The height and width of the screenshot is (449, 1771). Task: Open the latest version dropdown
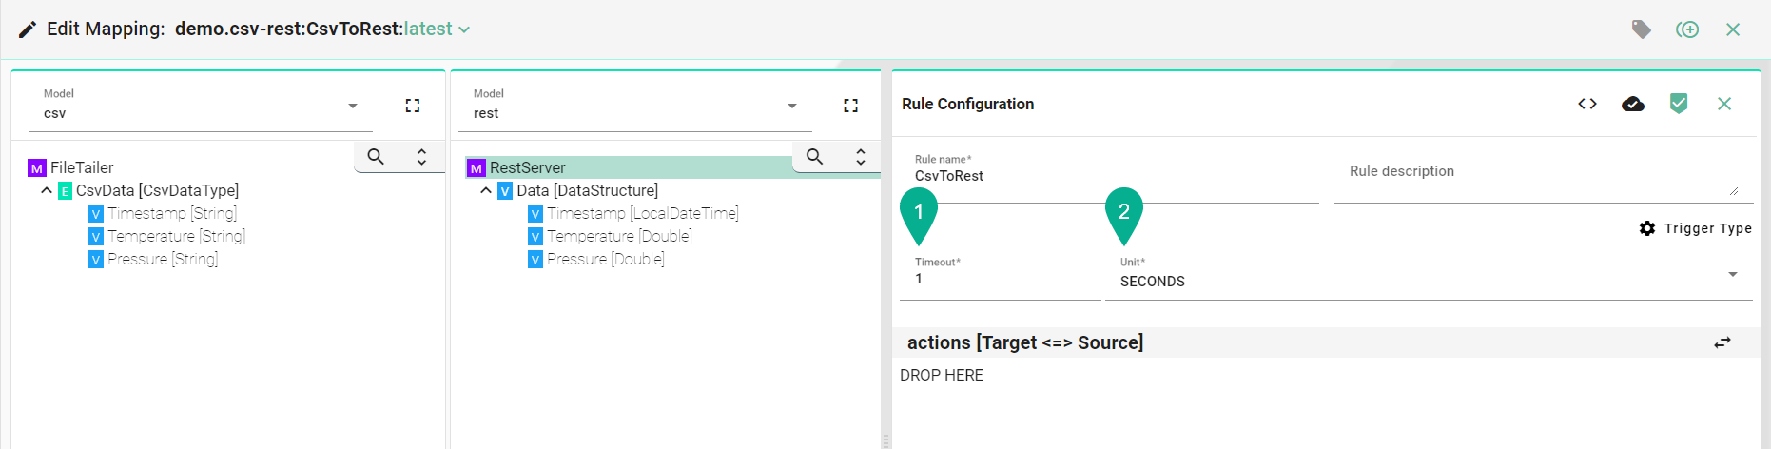(x=437, y=29)
